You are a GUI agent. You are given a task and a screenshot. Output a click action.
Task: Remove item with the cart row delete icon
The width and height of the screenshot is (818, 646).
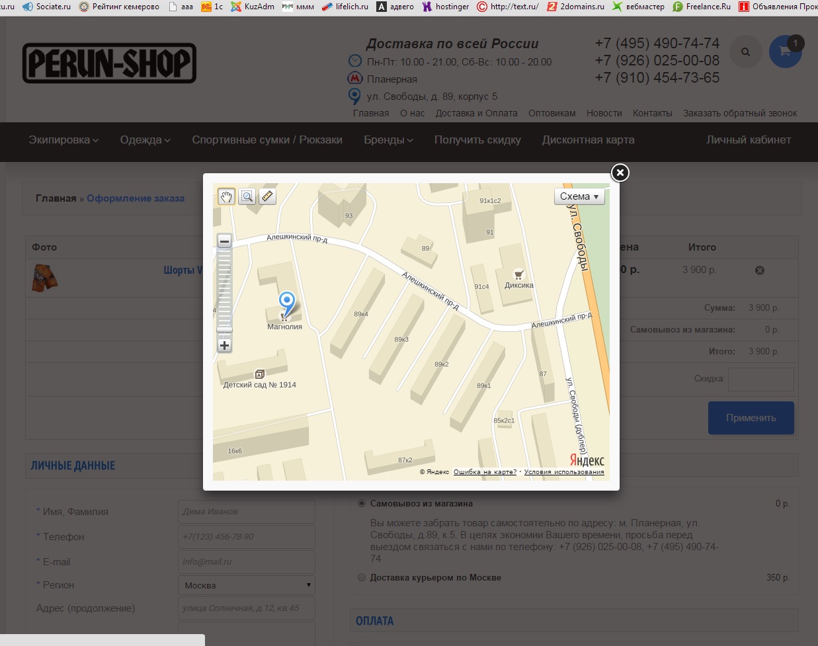[x=760, y=270]
